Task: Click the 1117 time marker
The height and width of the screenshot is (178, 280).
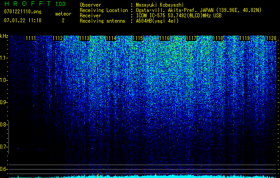Action: [191, 38]
